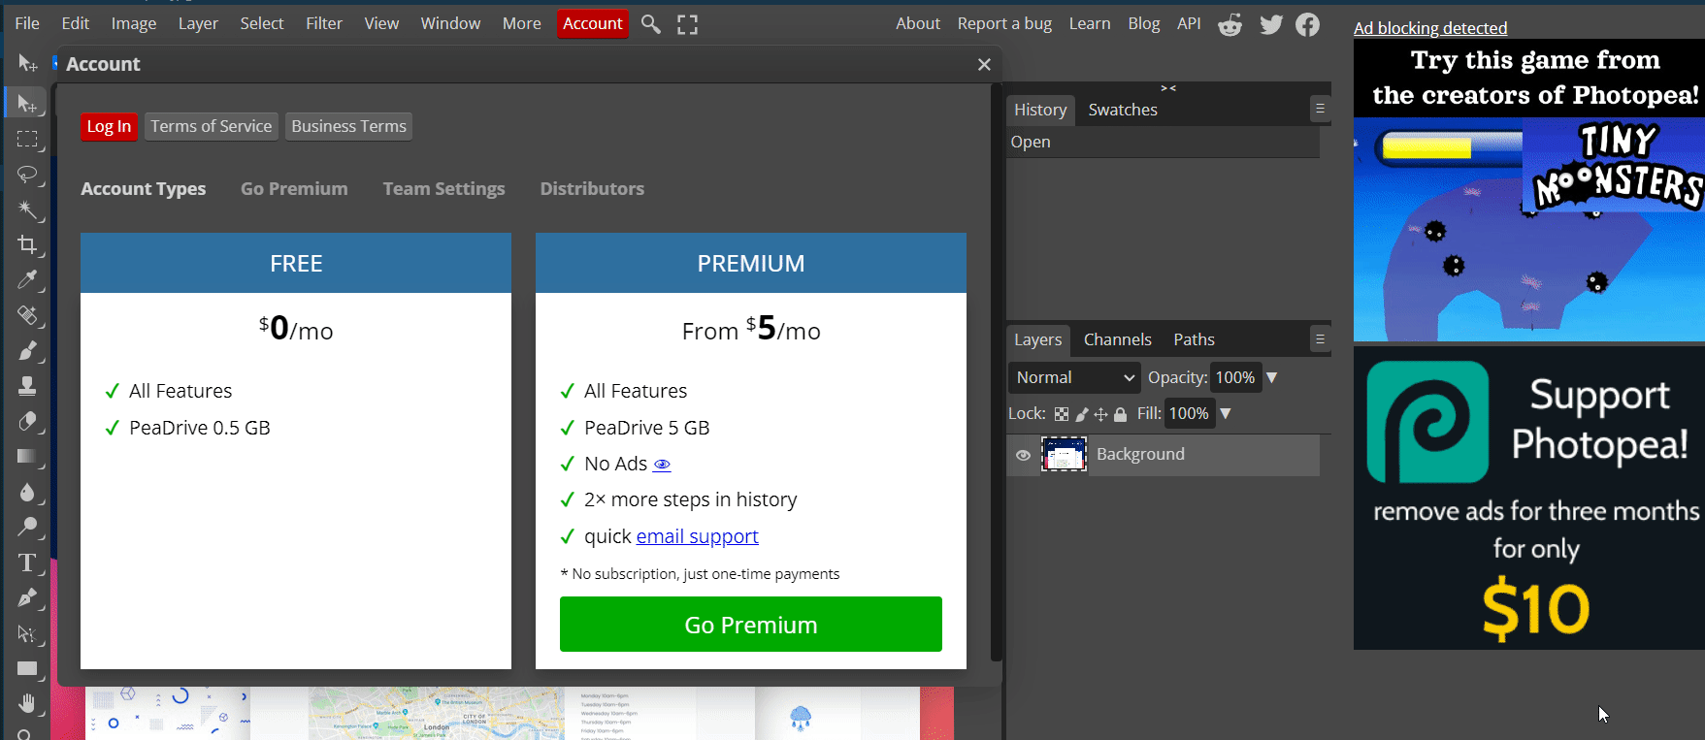This screenshot has width=1705, height=740.
Task: Open Photopea's Facebook page icon
Action: [x=1308, y=24]
